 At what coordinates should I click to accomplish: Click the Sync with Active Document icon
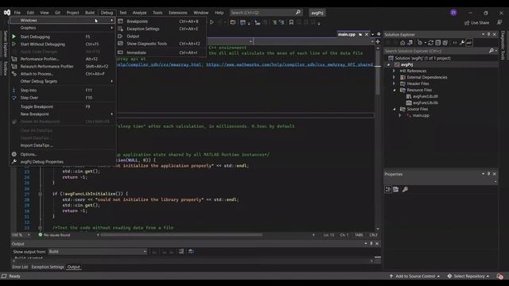pyautogui.click(x=431, y=43)
